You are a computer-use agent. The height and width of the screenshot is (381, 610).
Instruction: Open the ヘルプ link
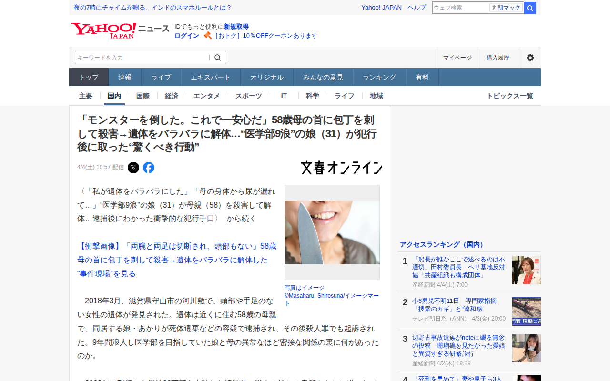(417, 8)
